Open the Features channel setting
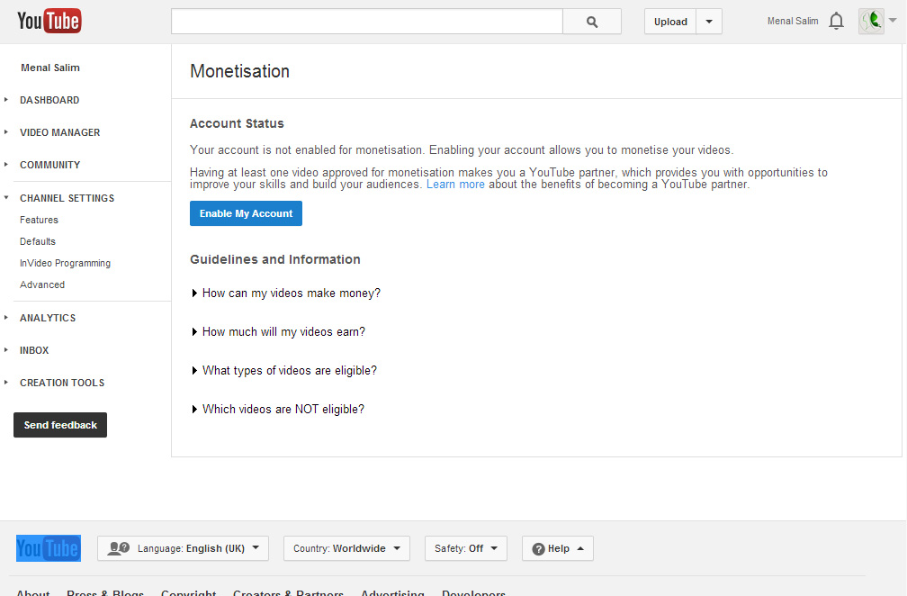 pyautogui.click(x=39, y=220)
